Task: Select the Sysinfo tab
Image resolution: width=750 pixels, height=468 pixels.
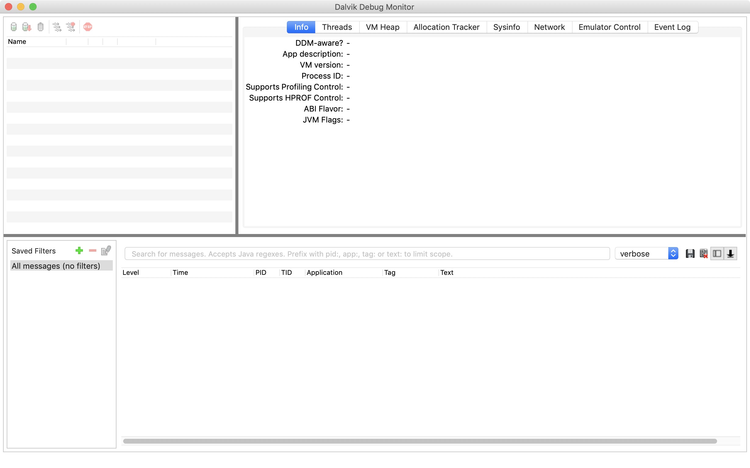Action: (507, 27)
